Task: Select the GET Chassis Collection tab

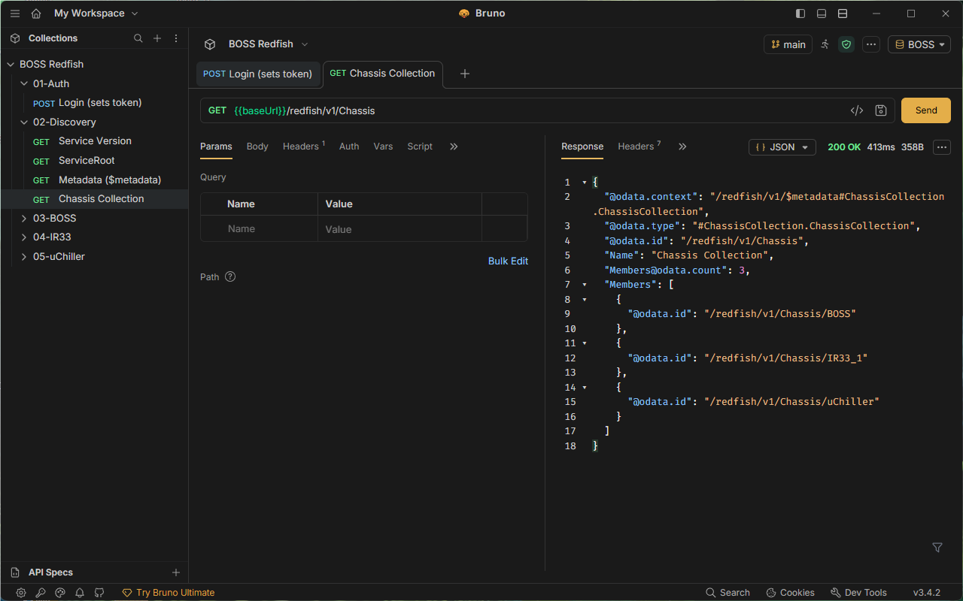Action: [383, 74]
